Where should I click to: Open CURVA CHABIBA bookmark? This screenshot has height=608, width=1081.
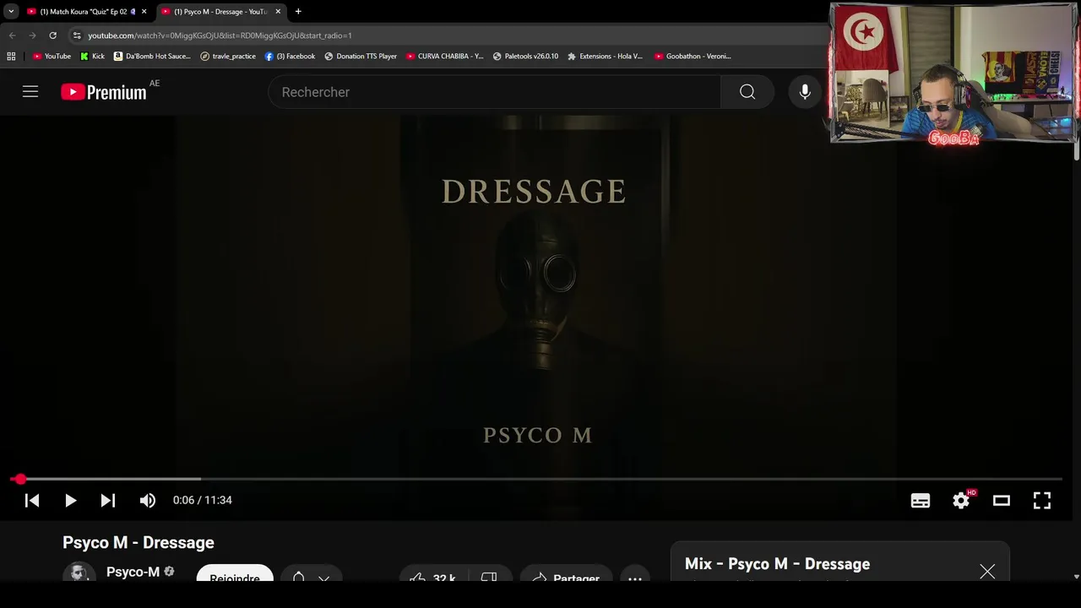click(444, 57)
